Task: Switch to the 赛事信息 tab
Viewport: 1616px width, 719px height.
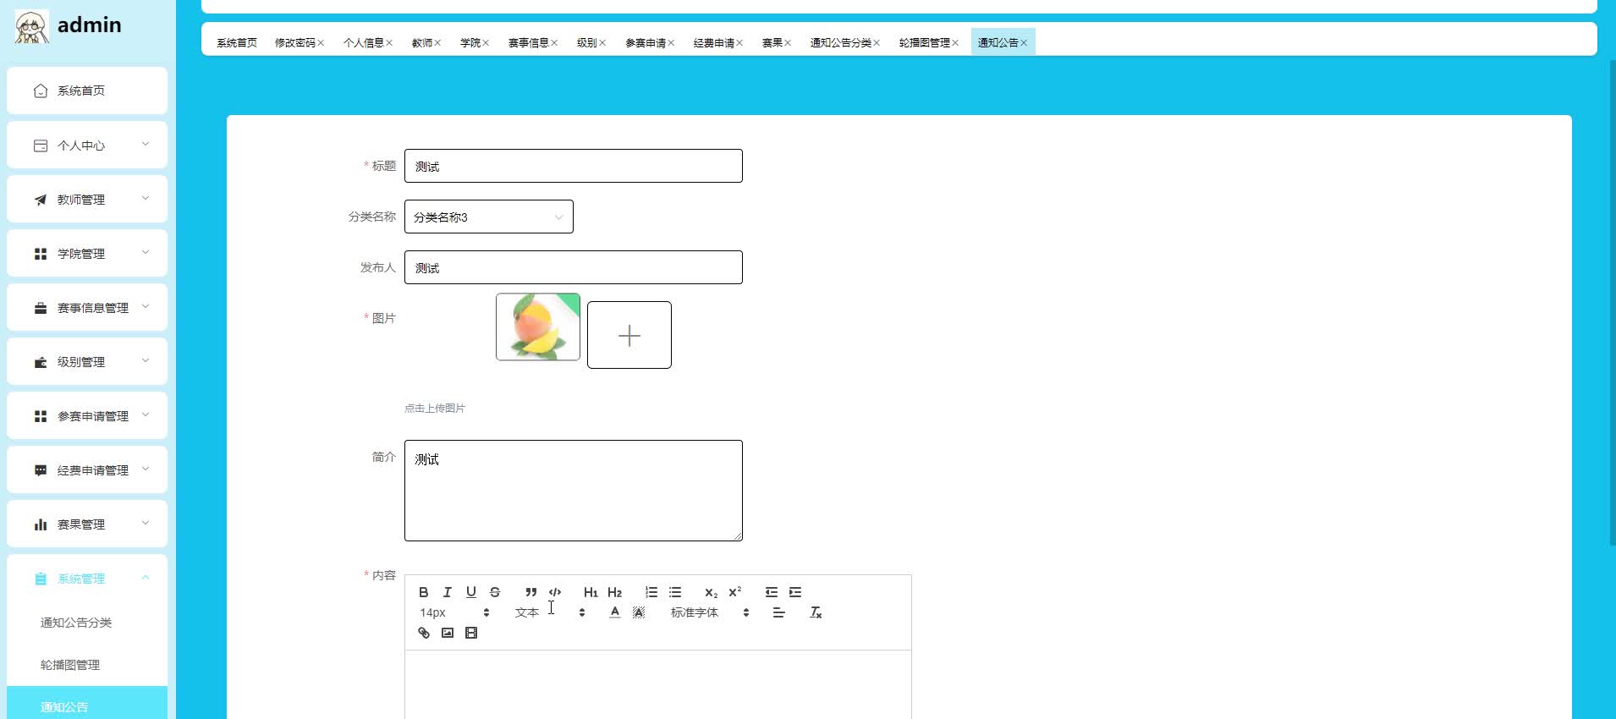Action: point(529,42)
